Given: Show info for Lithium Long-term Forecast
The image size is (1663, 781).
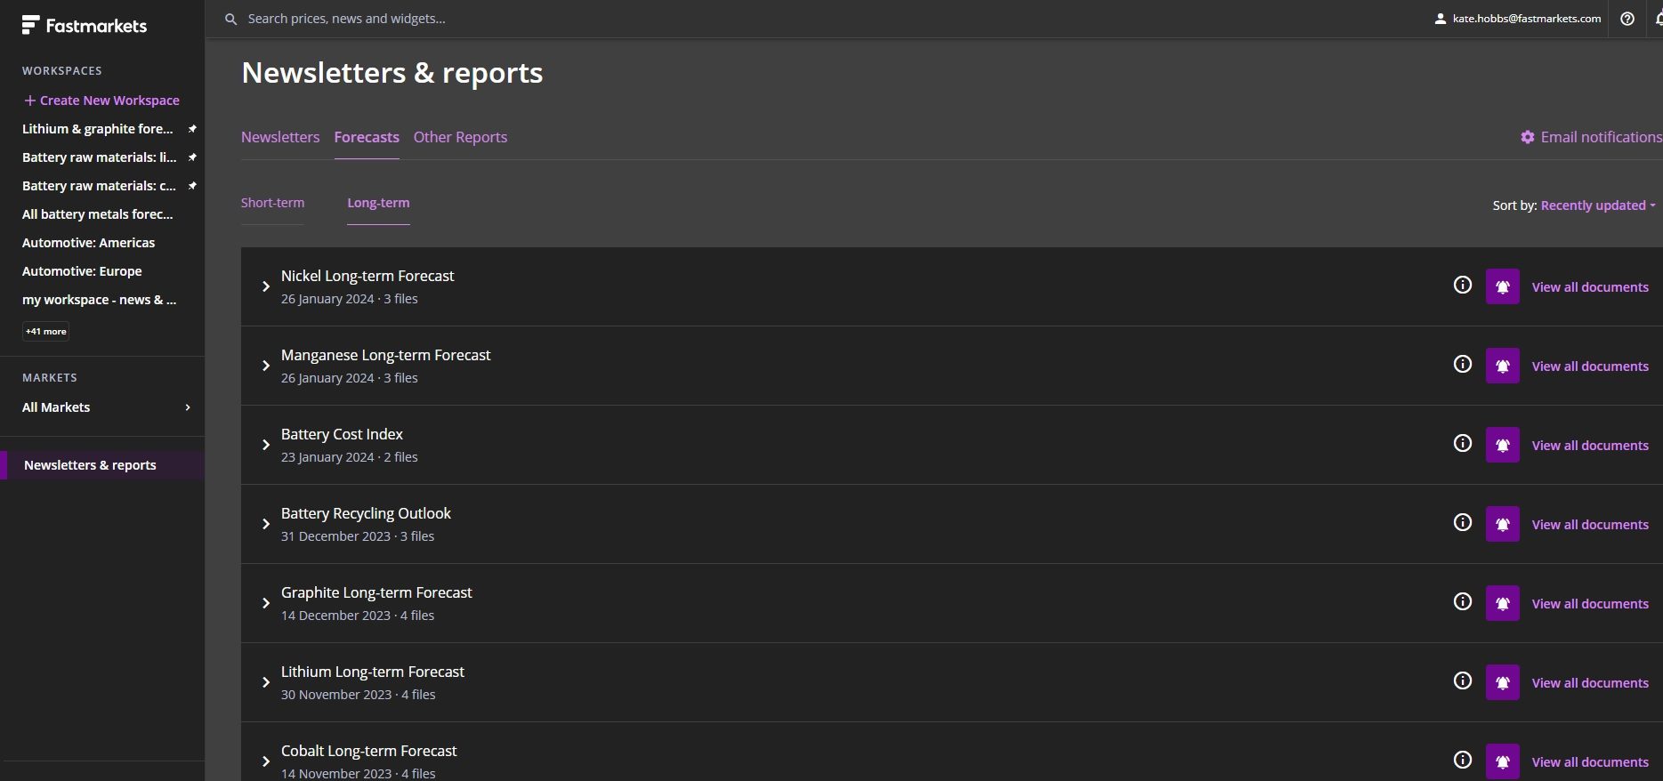Looking at the screenshot, I should (x=1463, y=680).
